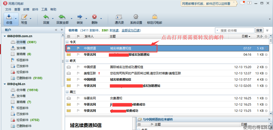Toggle flag on 国际域名注册成功通知信 email
273x130 pixels.
coord(78,67)
